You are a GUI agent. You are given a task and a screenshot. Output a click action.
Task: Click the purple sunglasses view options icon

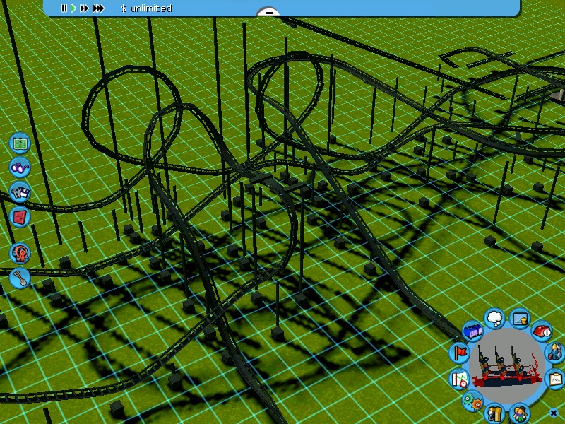(x=20, y=167)
